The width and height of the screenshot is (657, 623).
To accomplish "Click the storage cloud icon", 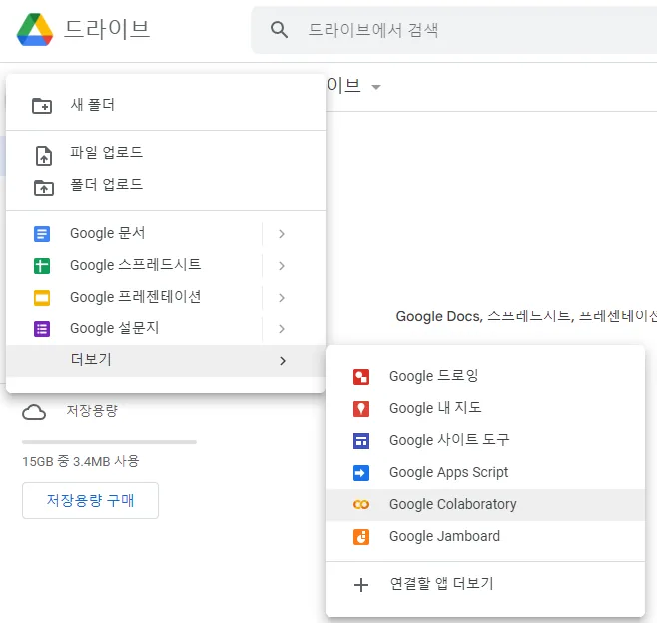I will 34,412.
